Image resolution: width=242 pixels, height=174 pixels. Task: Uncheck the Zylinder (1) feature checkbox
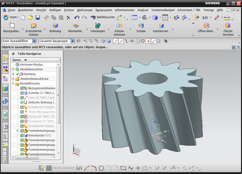[x=22, y=93]
